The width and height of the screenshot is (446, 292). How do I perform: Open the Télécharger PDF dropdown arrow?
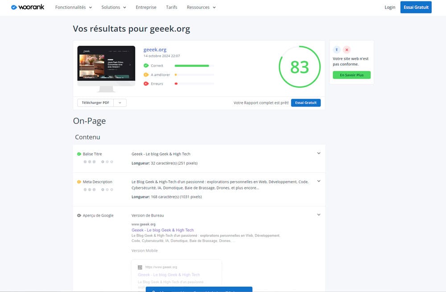click(120, 103)
